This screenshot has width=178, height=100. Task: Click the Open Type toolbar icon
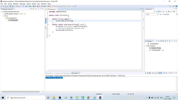pyautogui.click(x=48, y=6)
